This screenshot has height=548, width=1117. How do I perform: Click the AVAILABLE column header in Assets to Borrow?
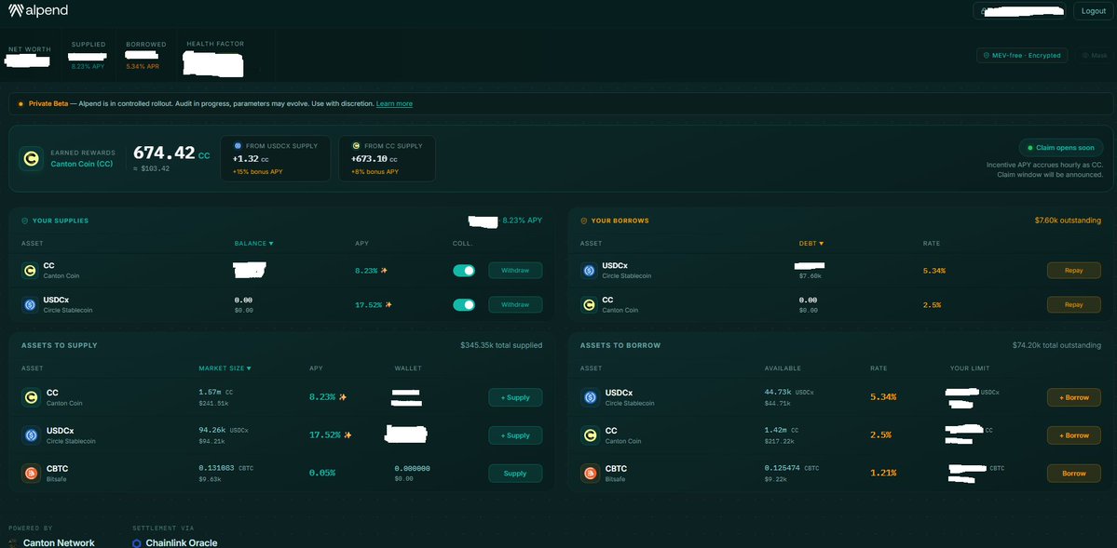click(x=783, y=368)
